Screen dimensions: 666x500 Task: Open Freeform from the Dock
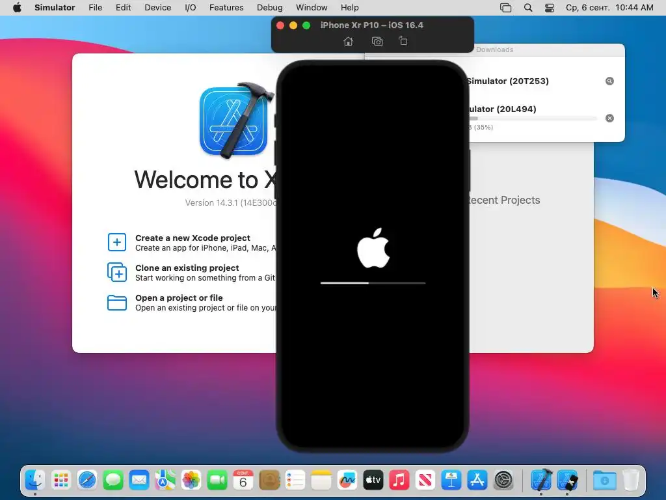[x=347, y=480]
